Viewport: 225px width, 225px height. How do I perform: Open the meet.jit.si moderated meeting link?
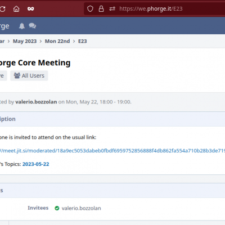(x=112, y=151)
